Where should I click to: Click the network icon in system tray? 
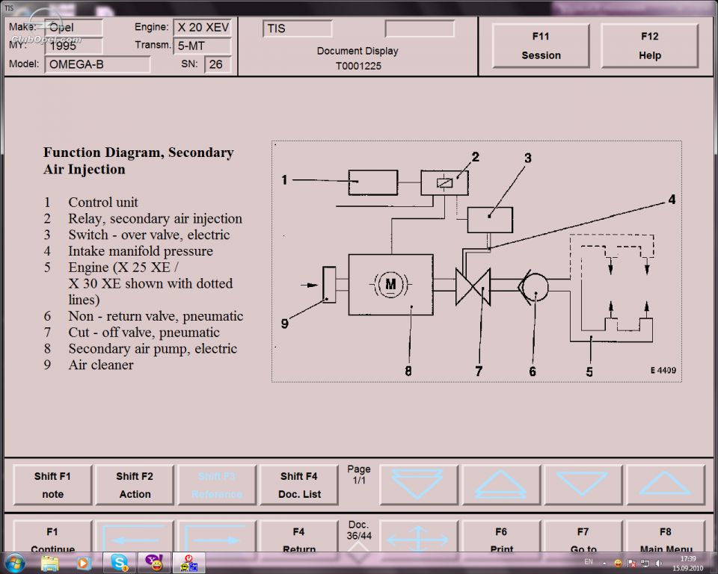[x=645, y=564]
